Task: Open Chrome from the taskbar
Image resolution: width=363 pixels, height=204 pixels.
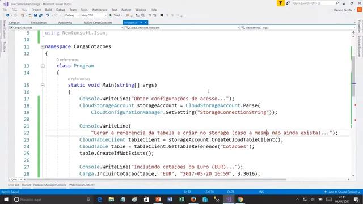Action: 240,199
